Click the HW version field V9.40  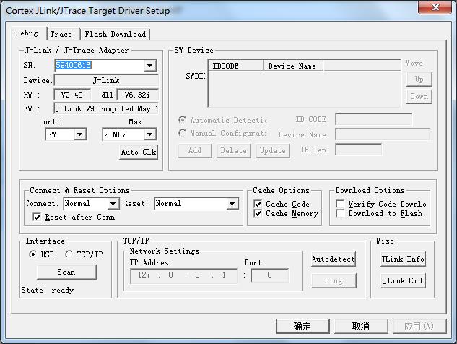click(x=72, y=95)
